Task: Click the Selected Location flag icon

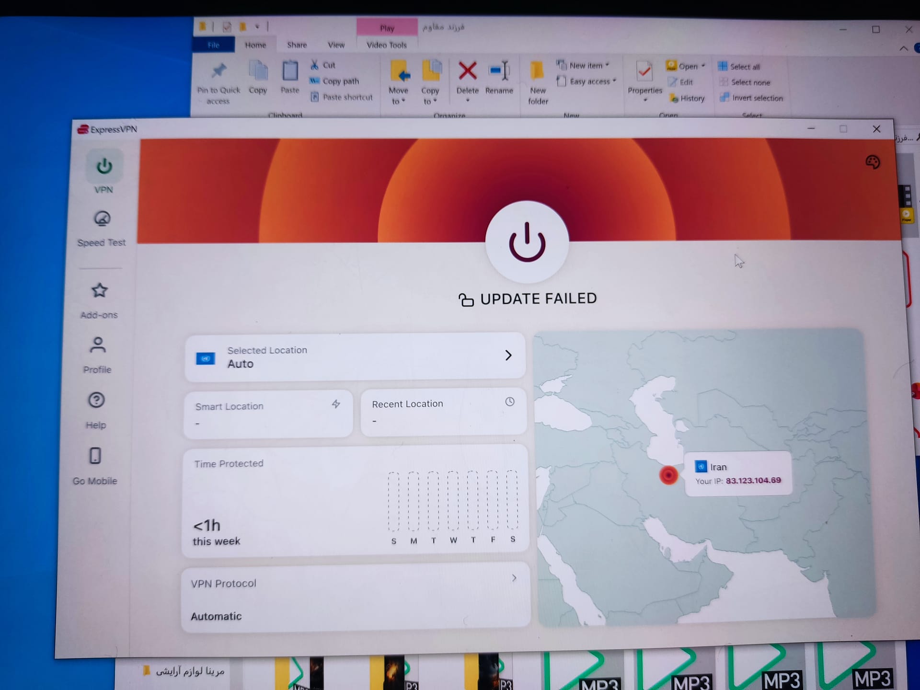Action: [x=206, y=358]
